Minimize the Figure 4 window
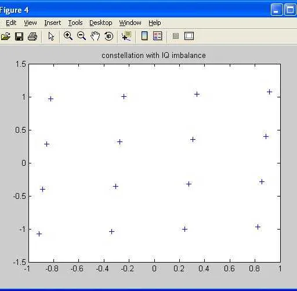 coord(277,9)
